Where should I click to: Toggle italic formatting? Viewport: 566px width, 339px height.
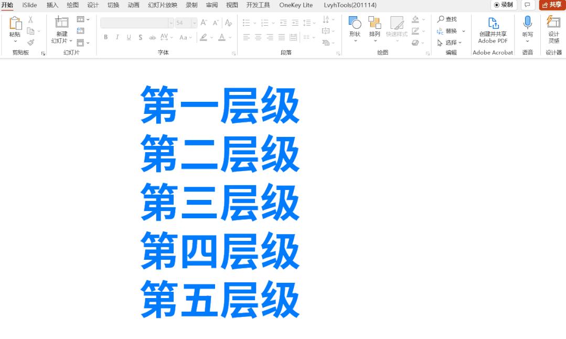[116, 37]
